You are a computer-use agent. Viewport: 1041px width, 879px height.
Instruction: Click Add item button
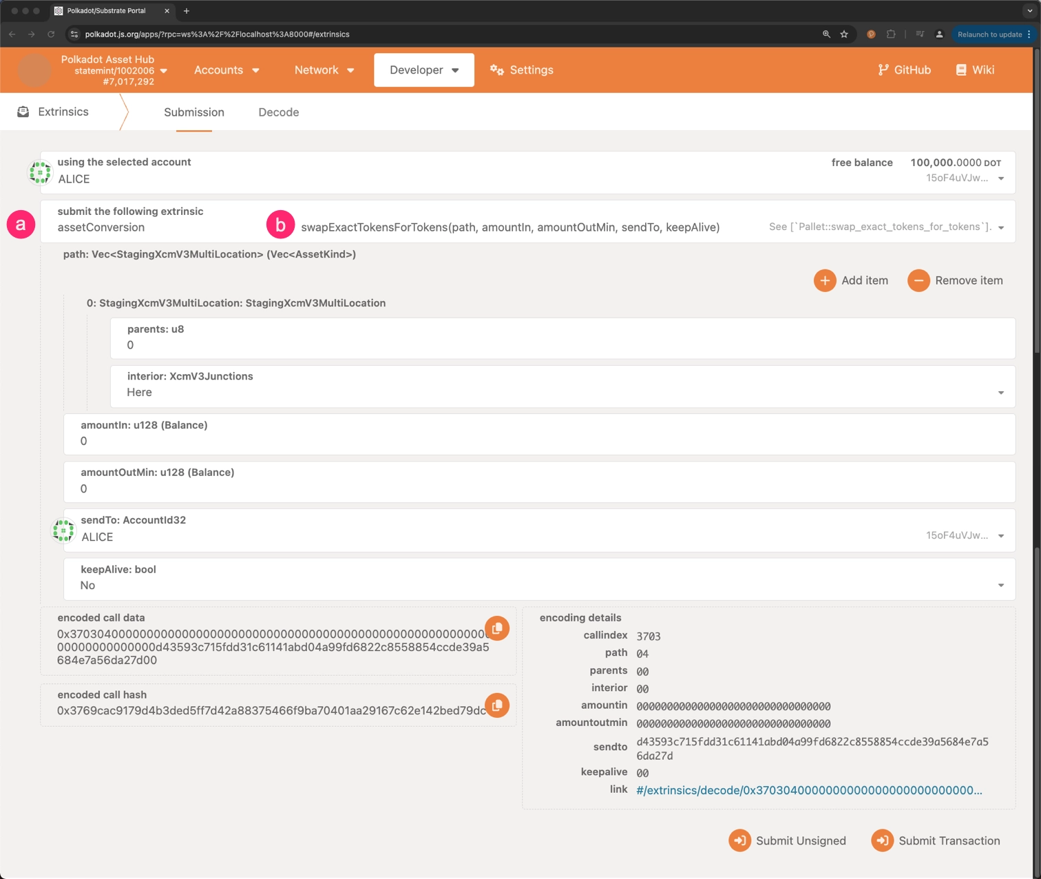851,280
